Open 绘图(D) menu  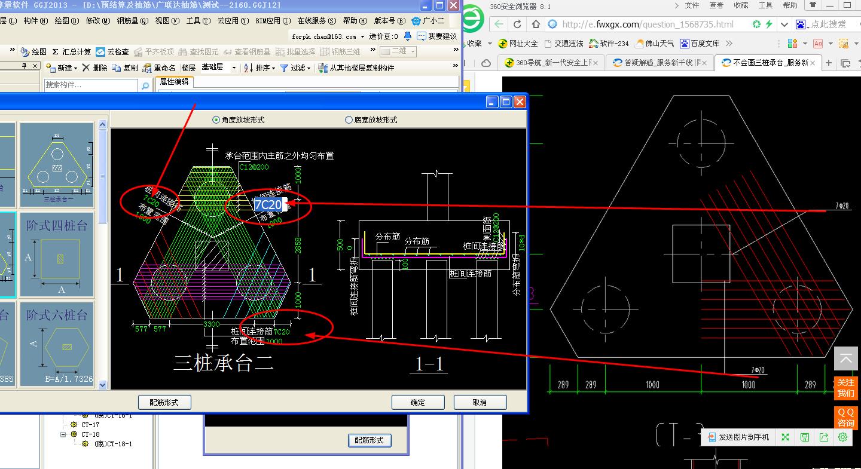[x=66, y=20]
